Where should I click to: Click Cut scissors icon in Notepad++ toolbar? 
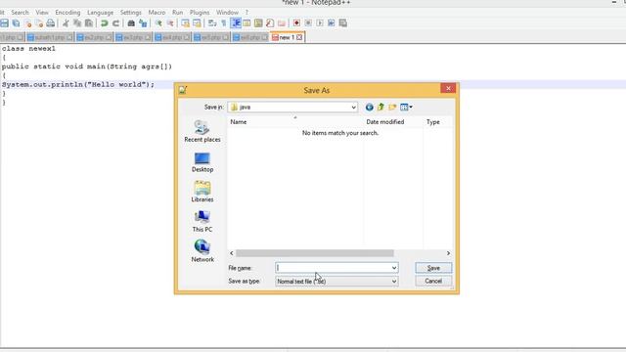tap(66, 23)
